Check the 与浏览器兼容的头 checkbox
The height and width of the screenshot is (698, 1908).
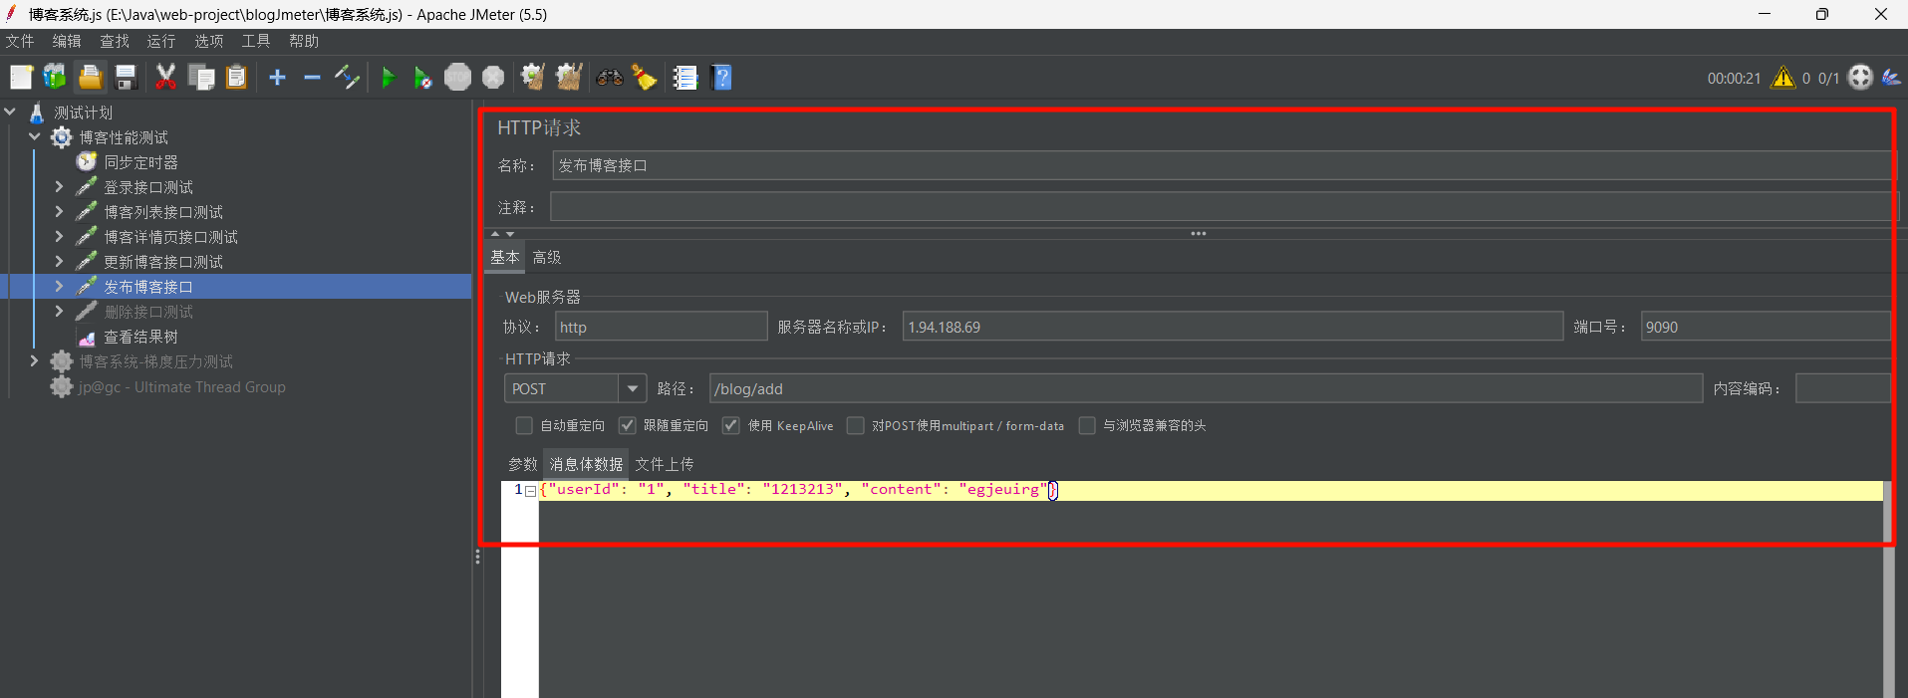click(x=1088, y=425)
